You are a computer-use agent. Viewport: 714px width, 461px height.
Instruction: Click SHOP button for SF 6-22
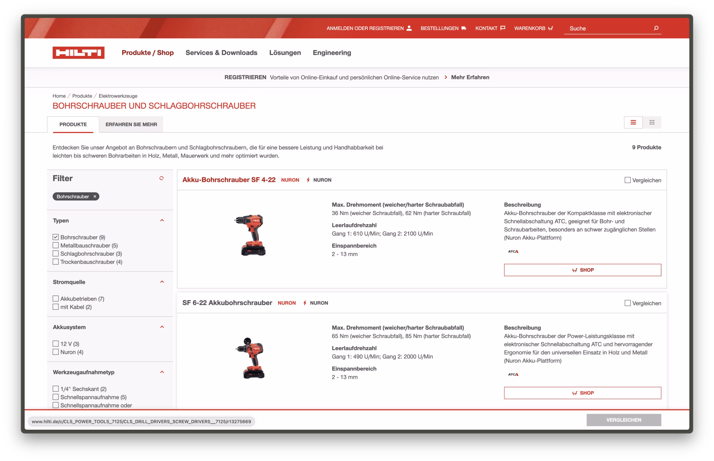[582, 393]
